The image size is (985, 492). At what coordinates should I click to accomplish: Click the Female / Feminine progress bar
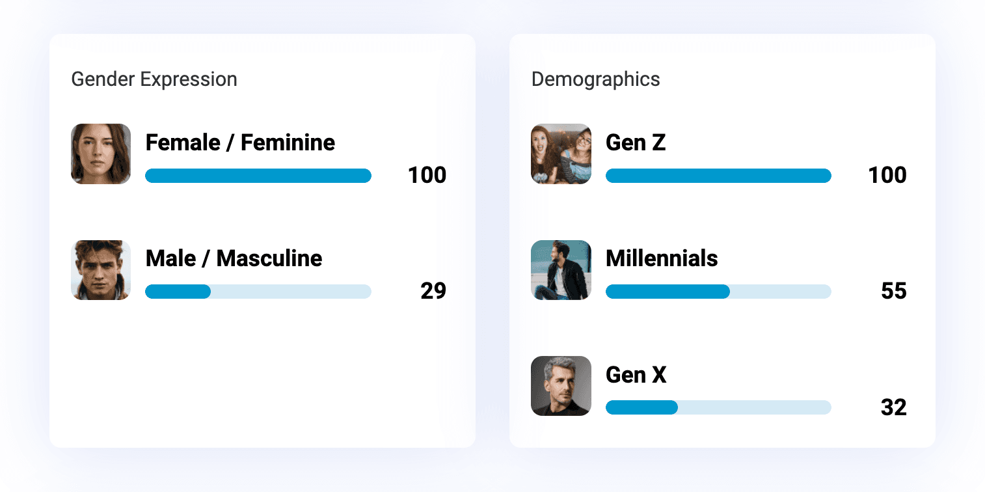point(258,176)
